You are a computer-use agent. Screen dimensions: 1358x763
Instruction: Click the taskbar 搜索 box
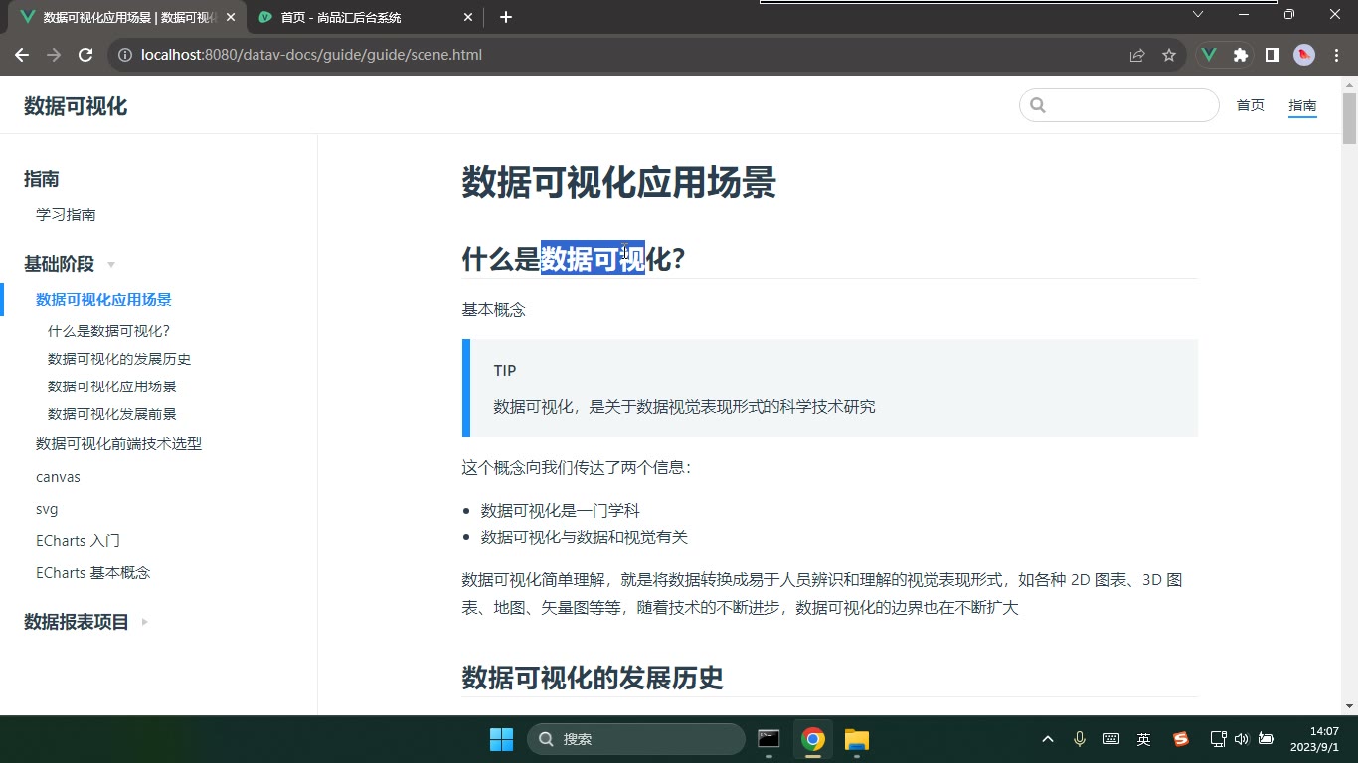(x=636, y=739)
